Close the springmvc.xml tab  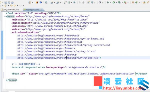coord(41,10)
